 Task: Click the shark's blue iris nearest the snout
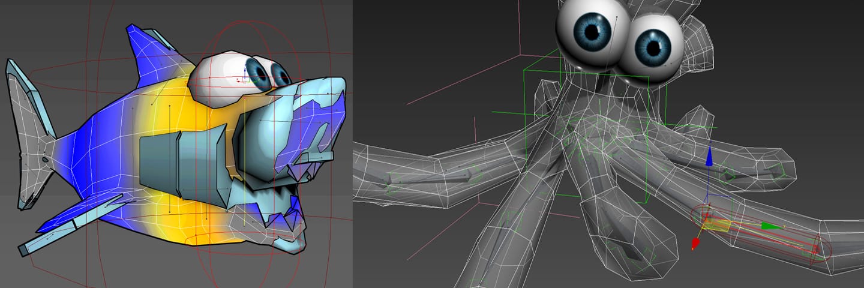coord(280,75)
